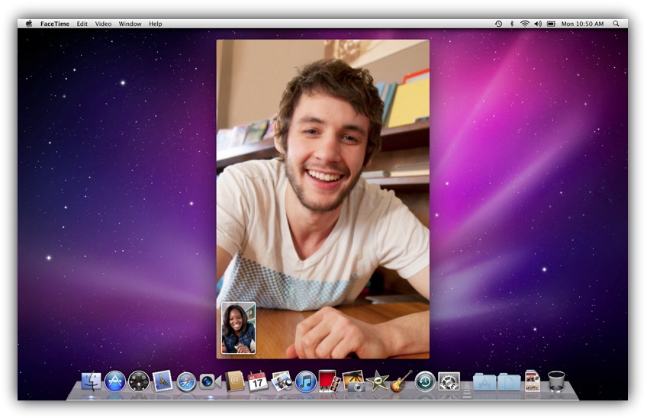Open the Bluetooth status menu
This screenshot has height=418, width=647.
512,24
